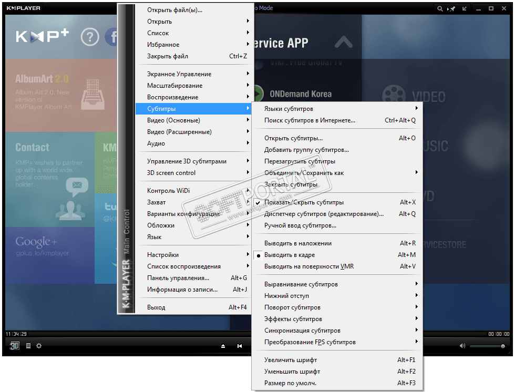Adjust the volume slider
The height and width of the screenshot is (392, 514).
(487, 346)
